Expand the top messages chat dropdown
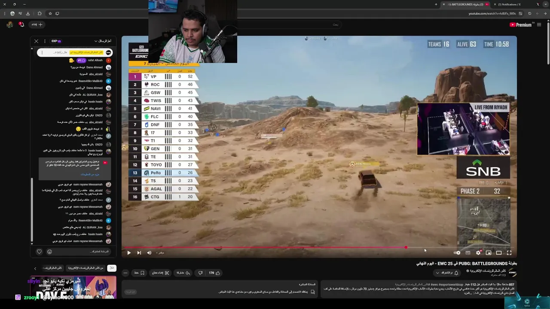550x309 pixels. point(102,41)
